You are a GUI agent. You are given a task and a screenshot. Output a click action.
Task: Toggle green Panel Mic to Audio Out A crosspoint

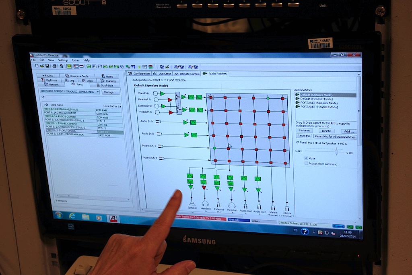point(268,98)
